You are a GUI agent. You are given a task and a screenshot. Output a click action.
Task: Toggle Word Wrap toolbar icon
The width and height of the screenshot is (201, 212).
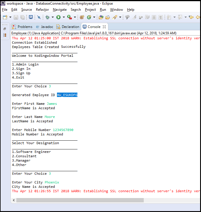[147, 17]
